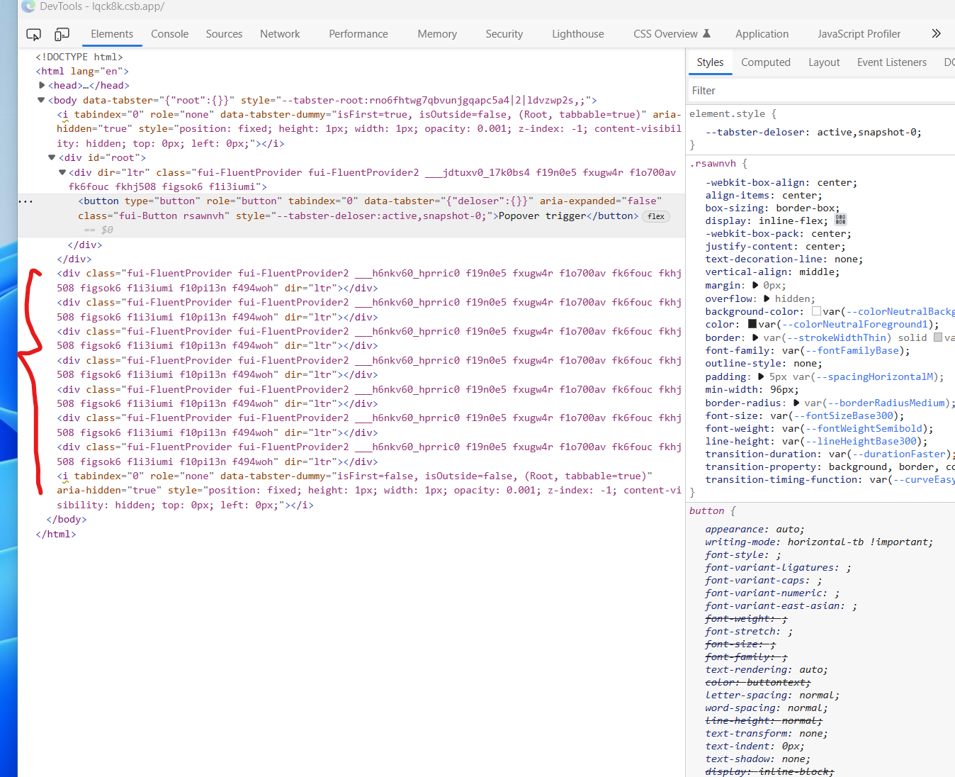This screenshot has height=777, width=955.
Task: Switch to the Console tab
Action: coord(169,33)
